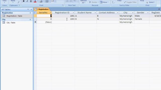Open the View dropdown button
The image size is (161, 90).
point(5,1)
